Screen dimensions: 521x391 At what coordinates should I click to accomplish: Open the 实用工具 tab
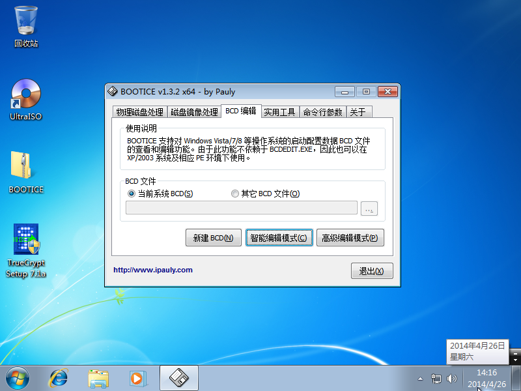point(280,112)
